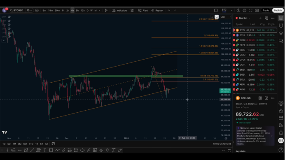Viewport: 285px width, 160px height.
Task: Switch chart to the 5m timeframe
Action: [x=44, y=11]
